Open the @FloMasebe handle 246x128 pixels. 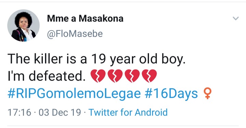(75, 34)
